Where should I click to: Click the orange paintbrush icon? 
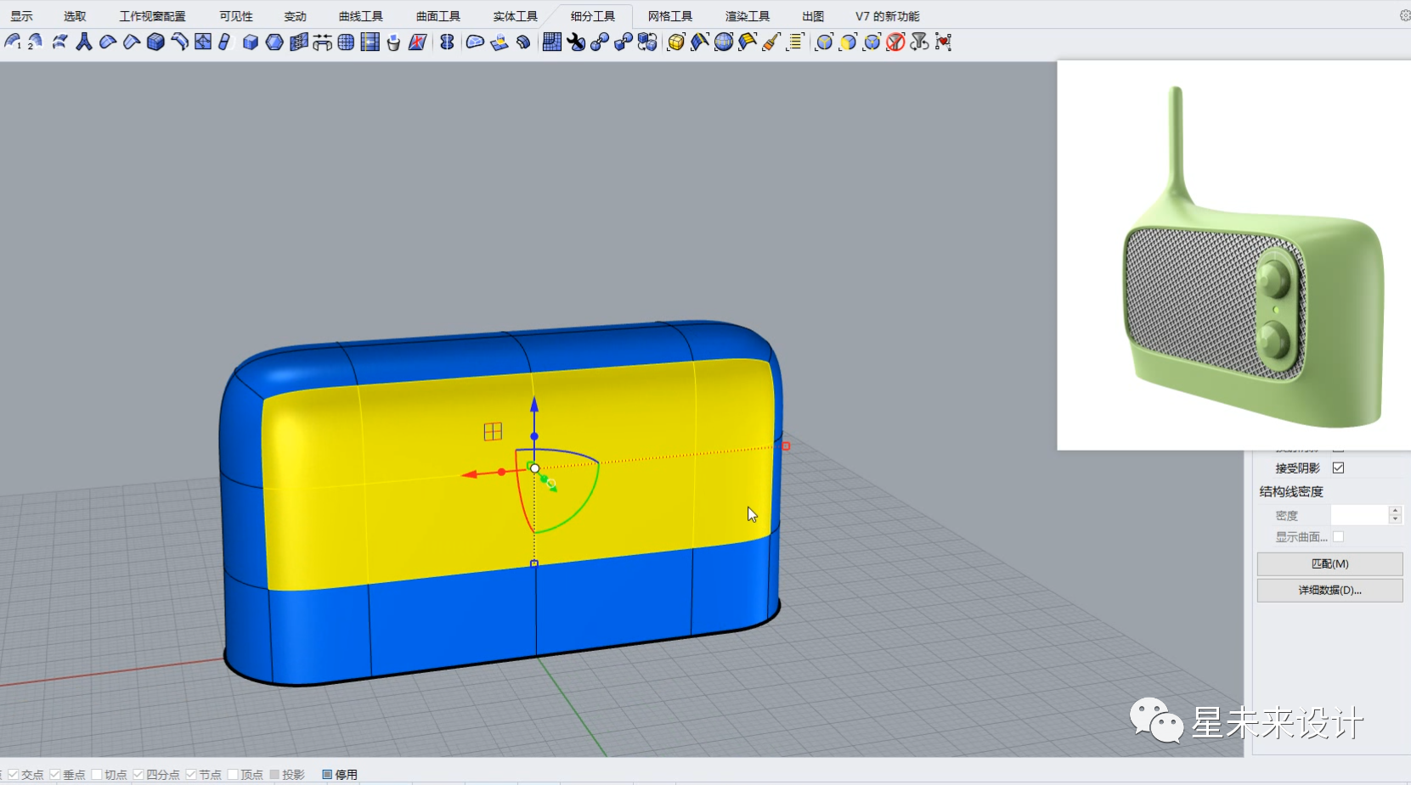pos(771,42)
